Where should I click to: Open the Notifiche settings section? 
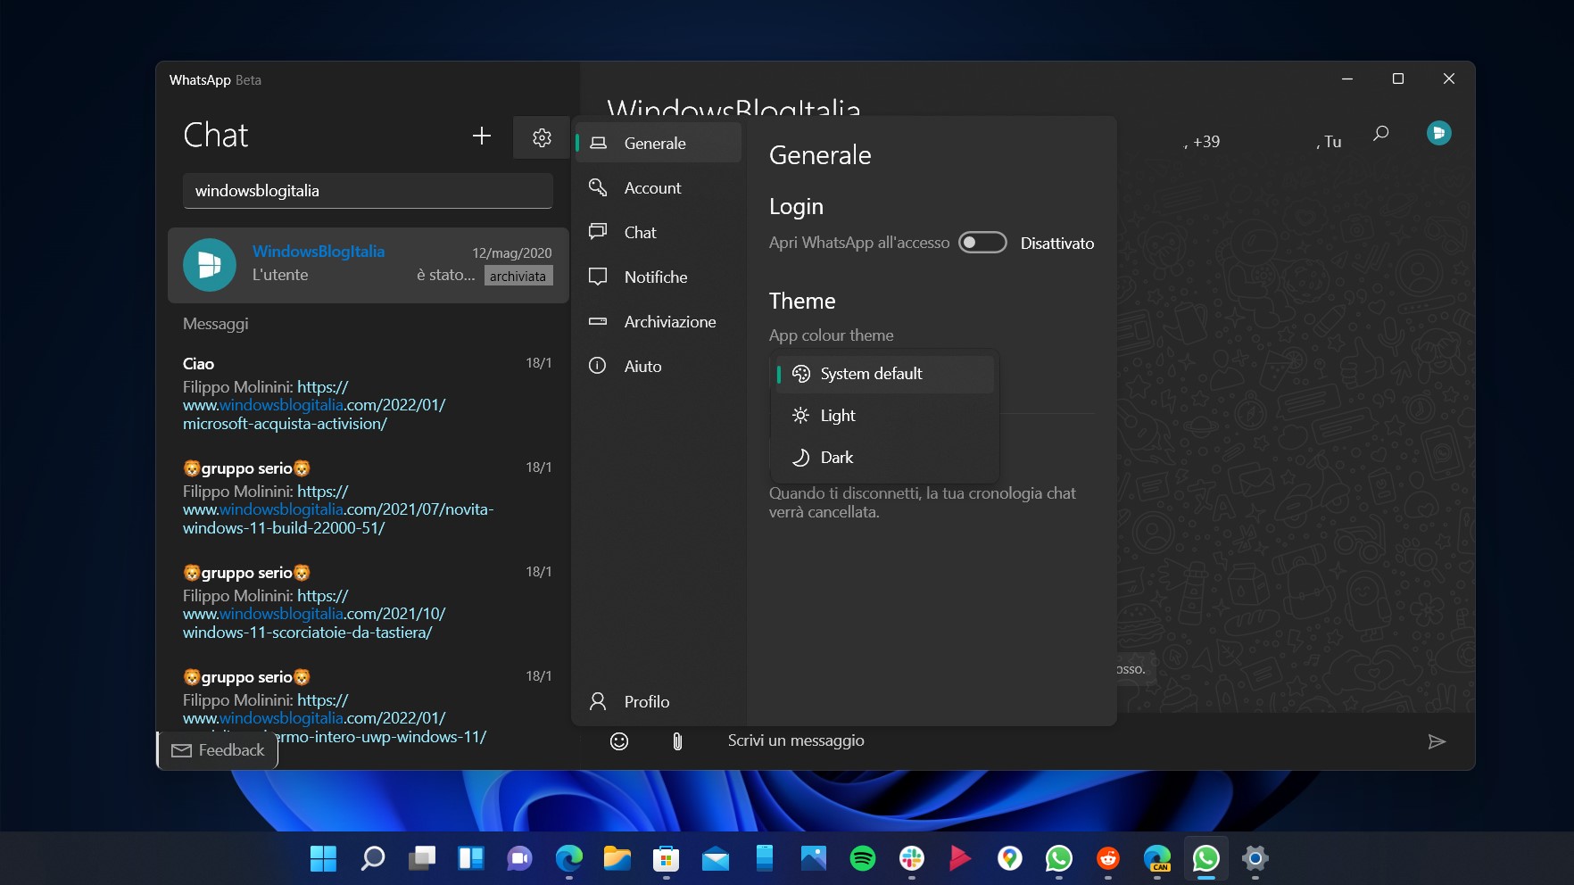(659, 277)
